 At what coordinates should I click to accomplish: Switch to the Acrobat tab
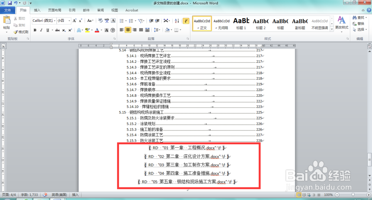coord(132,10)
